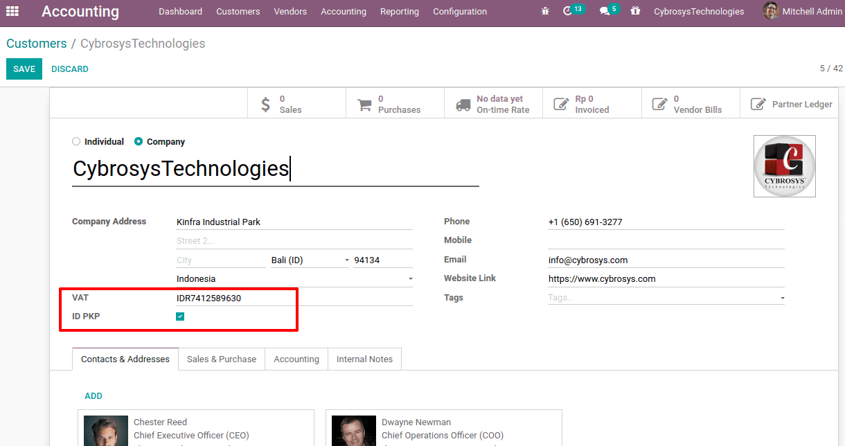
Task: Open the Tags dropdown field
Action: [666, 298]
